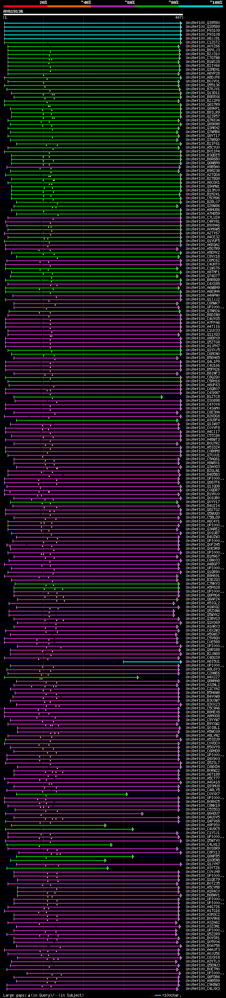The height and width of the screenshot is (998, 226).
Task: Click the cyan alignment bar for UniRef100_Q39590
Action: [93, 23]
